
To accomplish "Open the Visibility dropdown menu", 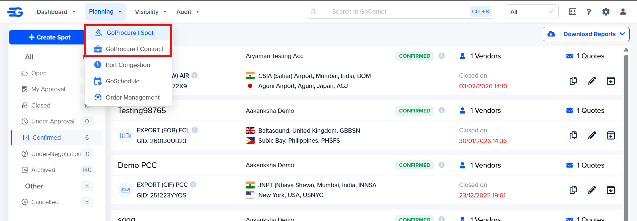I will [x=150, y=12].
